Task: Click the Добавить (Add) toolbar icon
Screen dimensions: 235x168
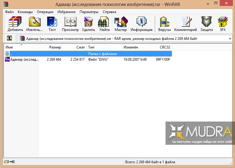Action: (x=15, y=22)
